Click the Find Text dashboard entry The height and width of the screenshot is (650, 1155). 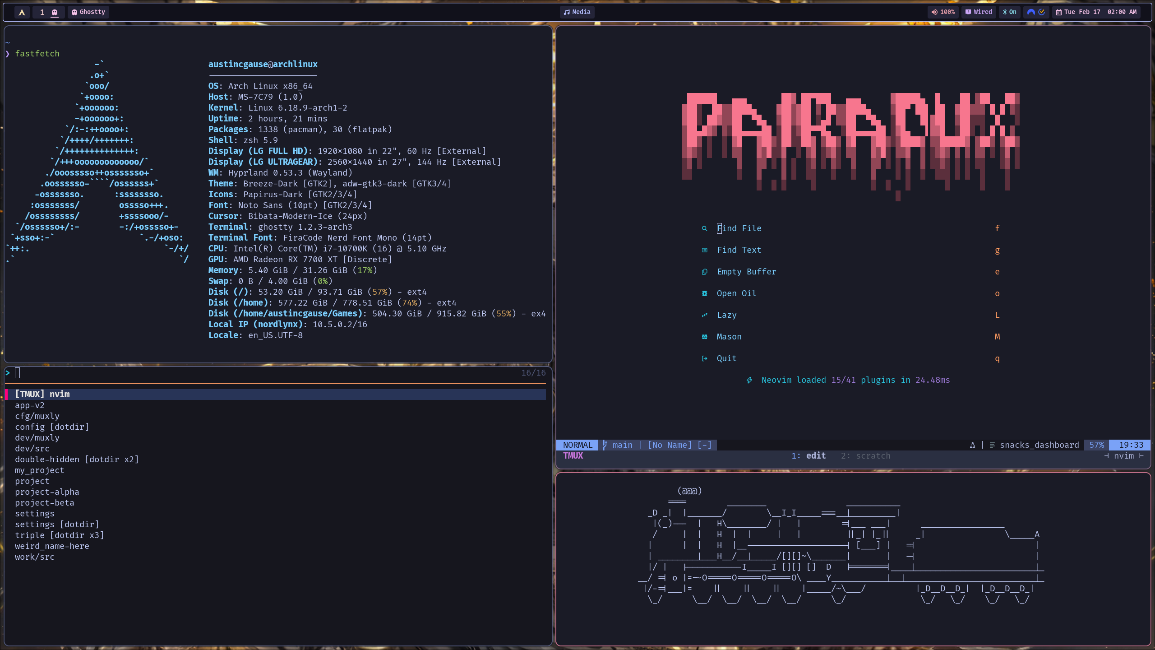click(739, 250)
